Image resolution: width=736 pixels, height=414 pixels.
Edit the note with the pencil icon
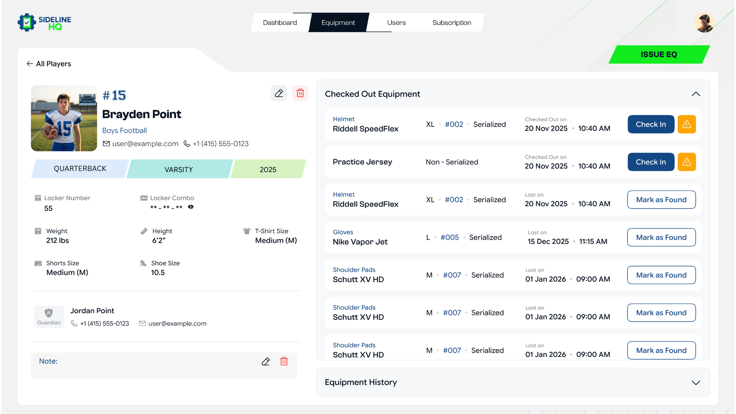click(x=266, y=361)
